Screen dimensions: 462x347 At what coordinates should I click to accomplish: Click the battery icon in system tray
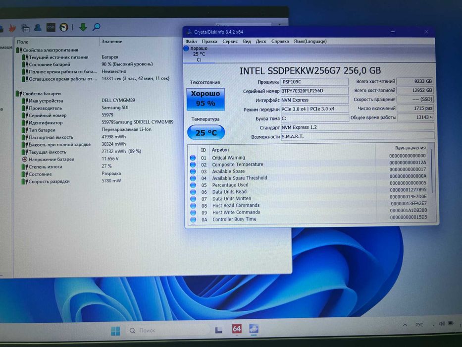(x=451, y=324)
